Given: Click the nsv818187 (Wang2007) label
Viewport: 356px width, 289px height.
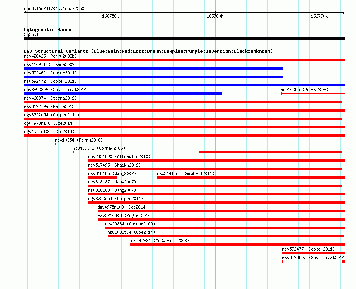Looking at the screenshot, I should tap(112, 182).
